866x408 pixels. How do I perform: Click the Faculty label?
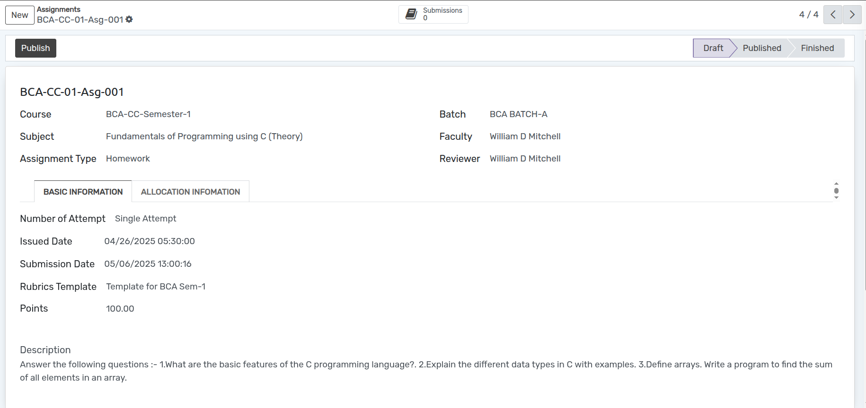(x=456, y=136)
